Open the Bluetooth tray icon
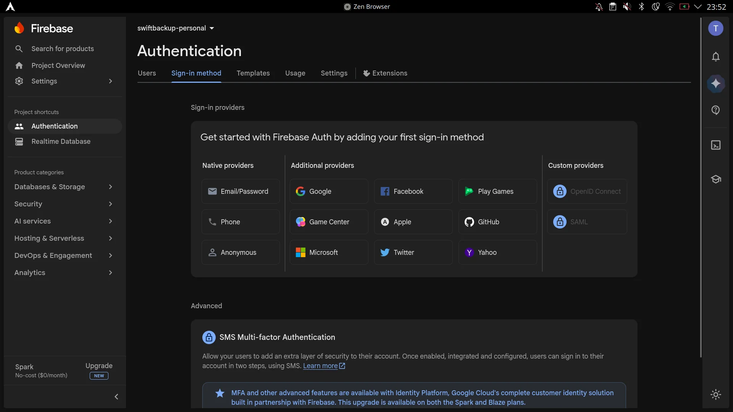Viewport: 733px width, 412px height. coord(641,7)
